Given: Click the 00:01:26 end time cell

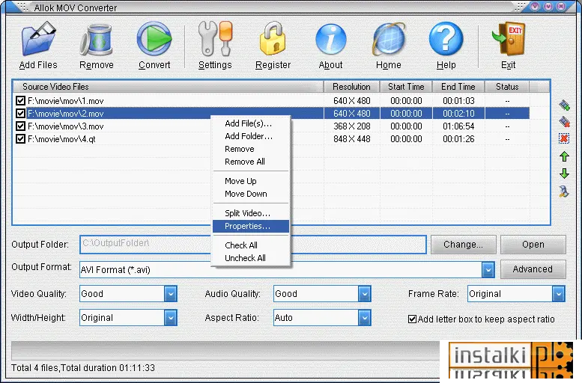Looking at the screenshot, I should (458, 139).
